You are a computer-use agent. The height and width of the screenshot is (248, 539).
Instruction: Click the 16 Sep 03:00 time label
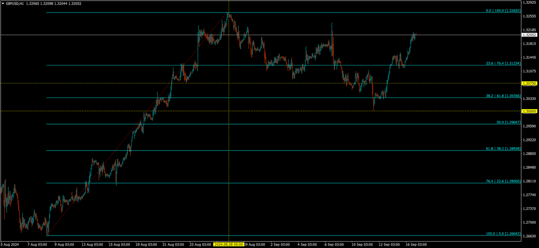tap(416, 245)
